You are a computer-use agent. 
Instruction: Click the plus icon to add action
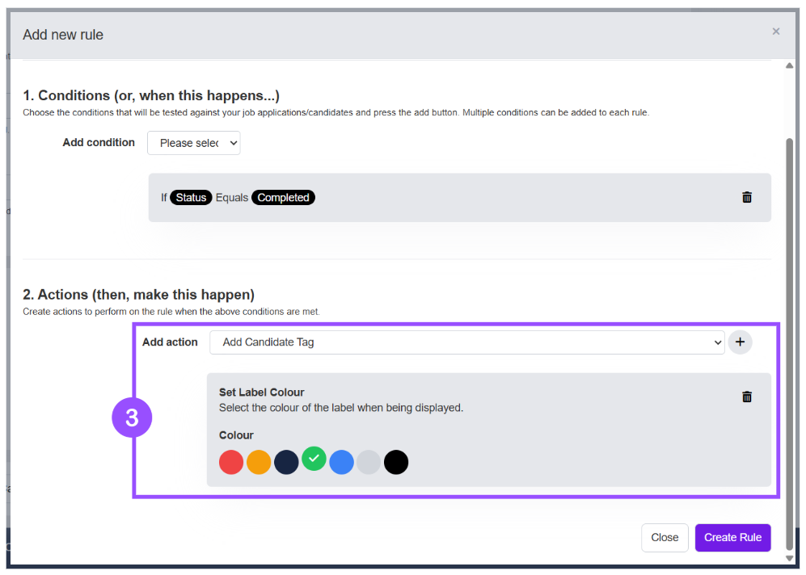pos(740,342)
